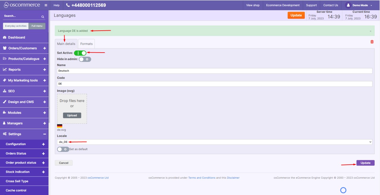Toggle the hamburger sidebar menu icon
This screenshot has height=195, width=380.
[46, 5]
